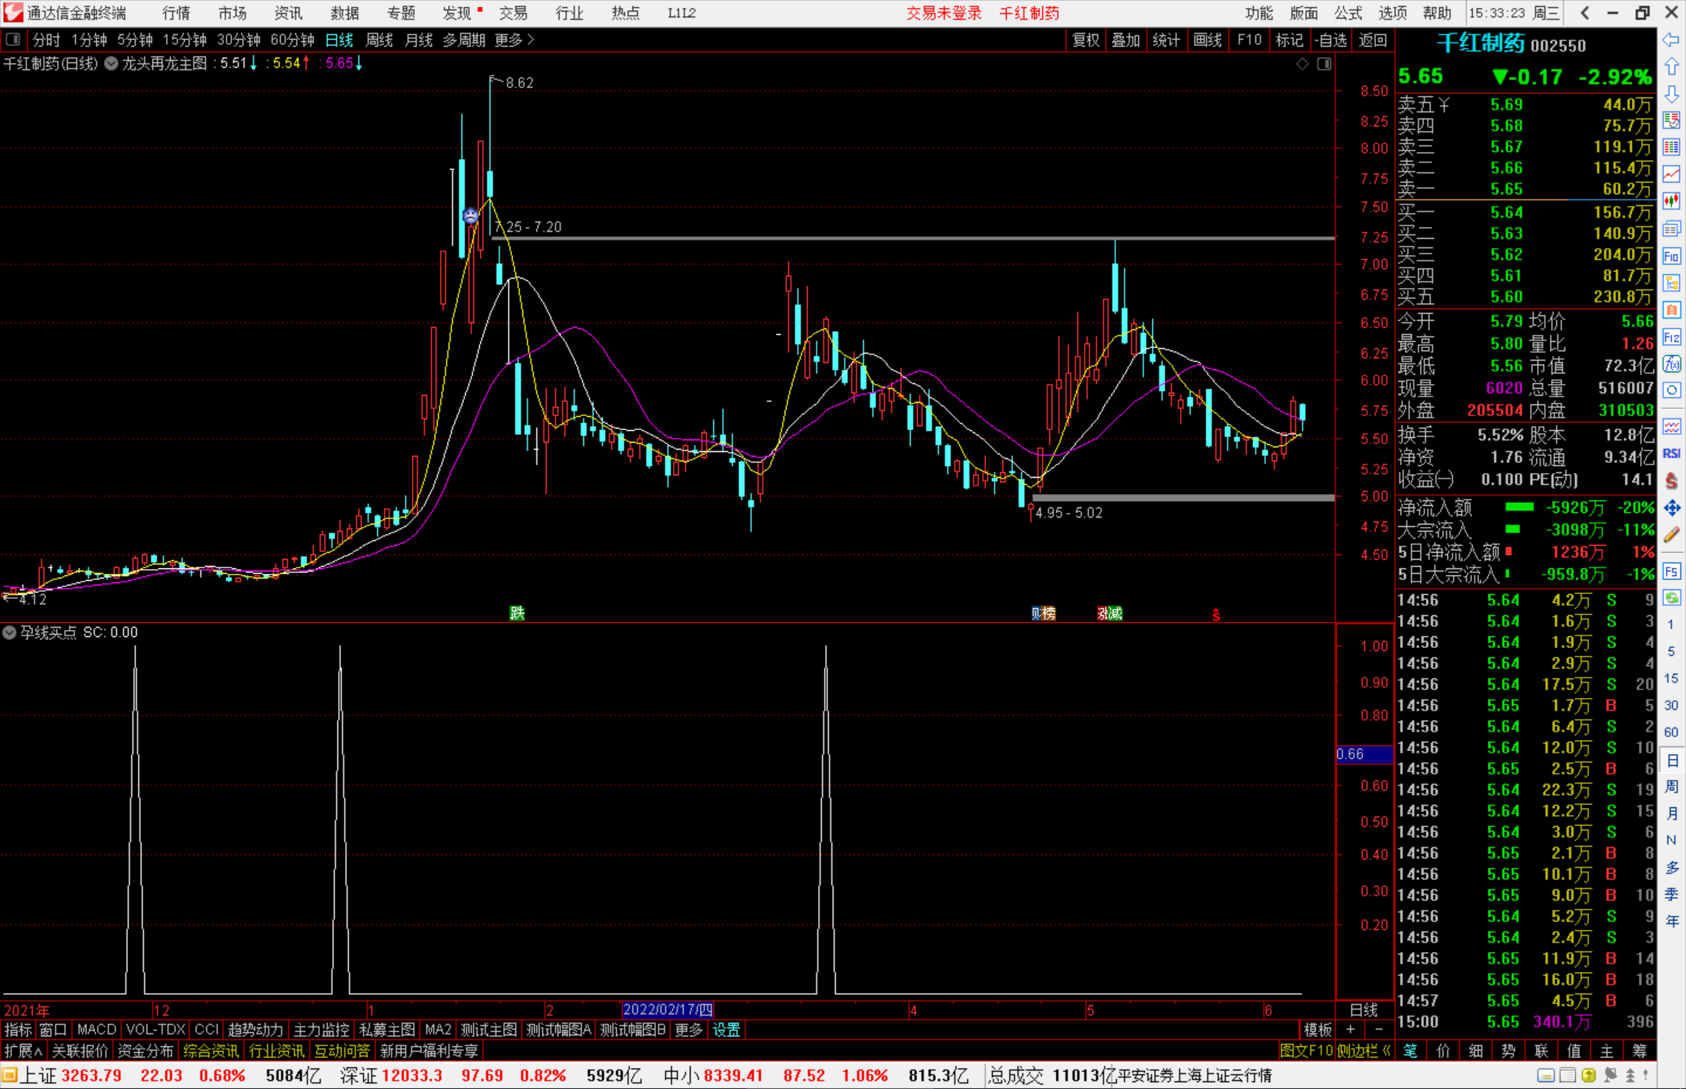Open the watchlist checklist icon in sidebar

tap(1671, 121)
